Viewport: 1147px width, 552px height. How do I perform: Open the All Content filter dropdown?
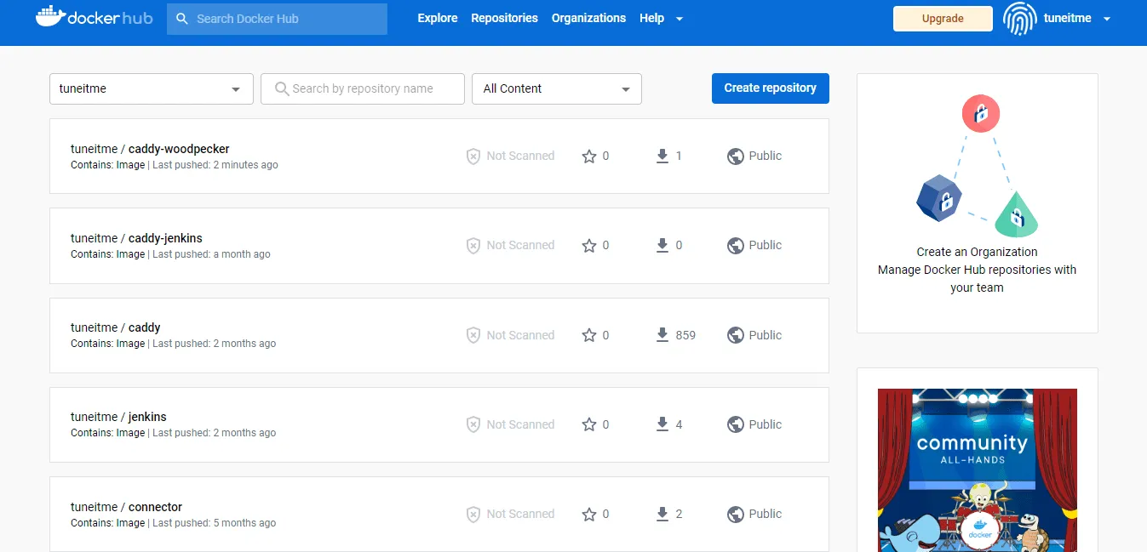point(557,88)
